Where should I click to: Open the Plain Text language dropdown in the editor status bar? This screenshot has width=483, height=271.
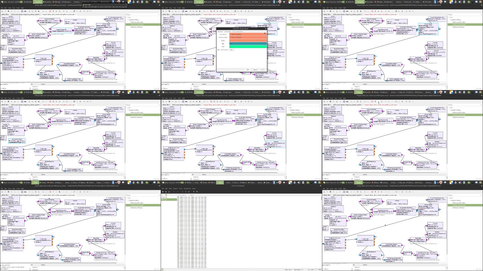[x=288, y=270]
